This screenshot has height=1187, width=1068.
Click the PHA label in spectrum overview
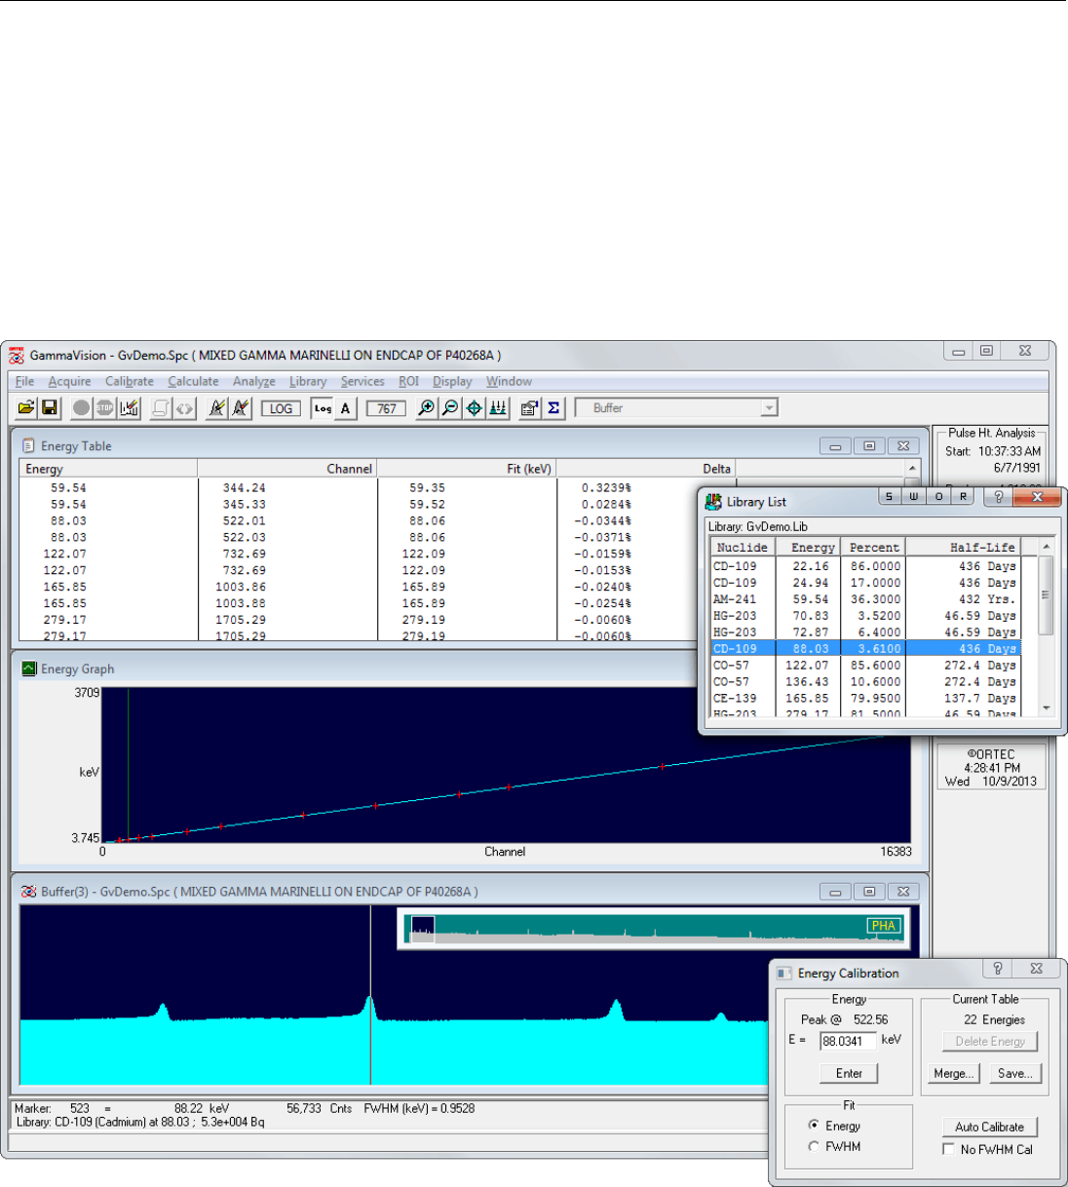tap(883, 926)
